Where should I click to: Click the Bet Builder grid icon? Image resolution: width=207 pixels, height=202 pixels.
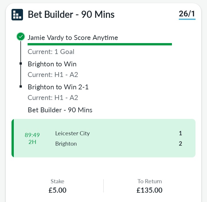point(17,15)
